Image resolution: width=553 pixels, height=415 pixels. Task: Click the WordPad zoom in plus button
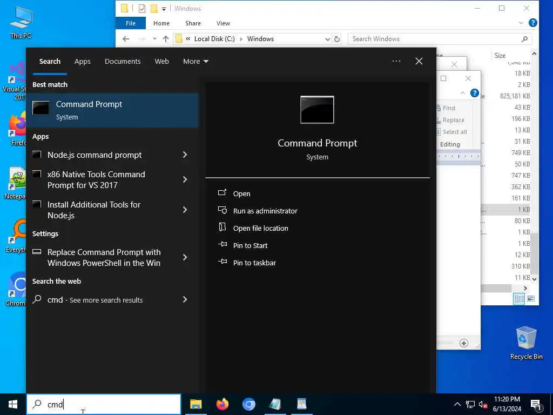464,343
